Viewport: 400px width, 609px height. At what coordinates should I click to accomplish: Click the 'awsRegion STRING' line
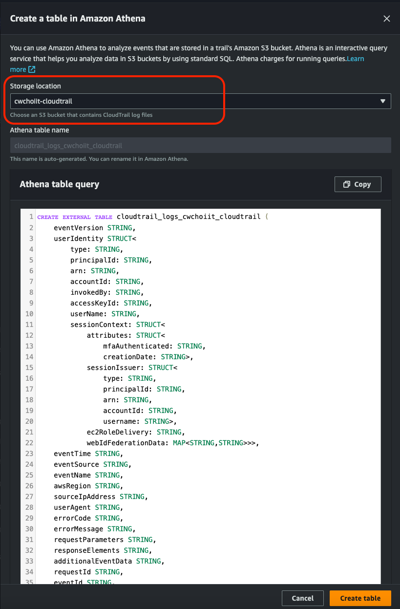pyautogui.click(x=88, y=486)
